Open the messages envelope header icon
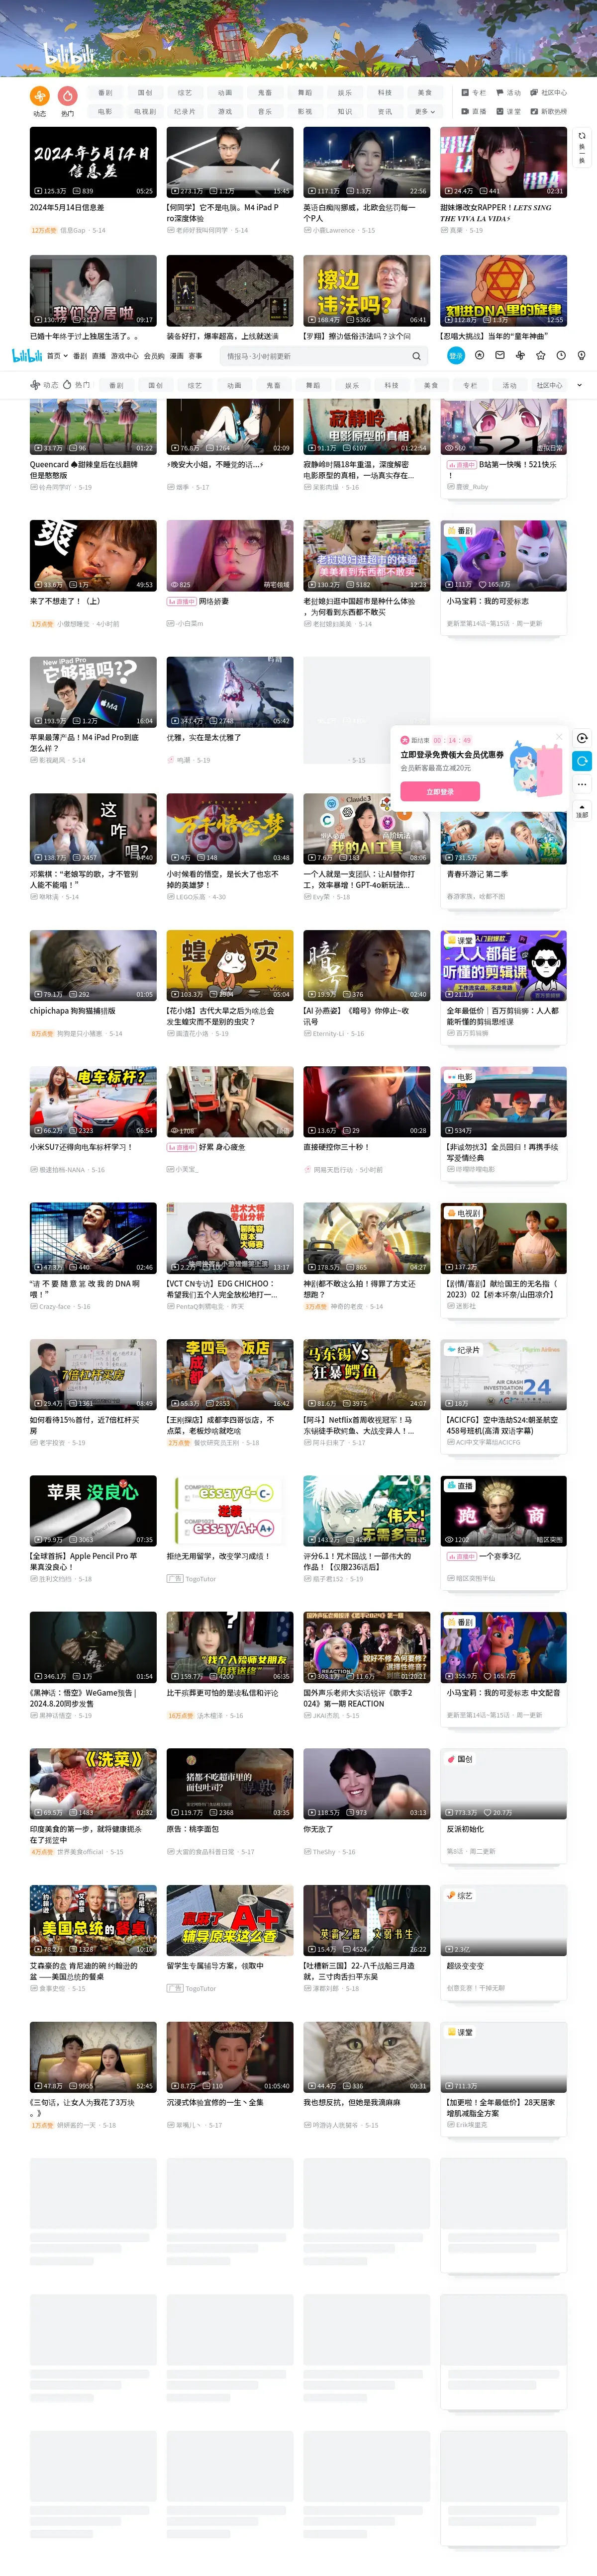 (499, 355)
